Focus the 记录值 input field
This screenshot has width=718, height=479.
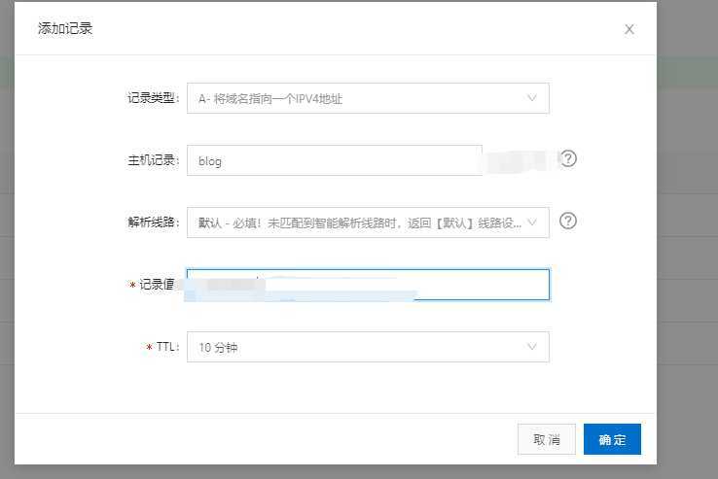[368, 285]
